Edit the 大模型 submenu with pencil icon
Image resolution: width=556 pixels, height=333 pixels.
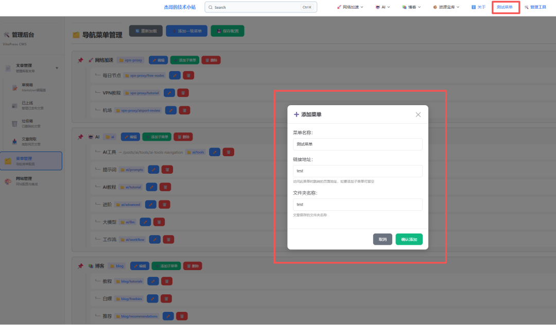[x=146, y=222]
